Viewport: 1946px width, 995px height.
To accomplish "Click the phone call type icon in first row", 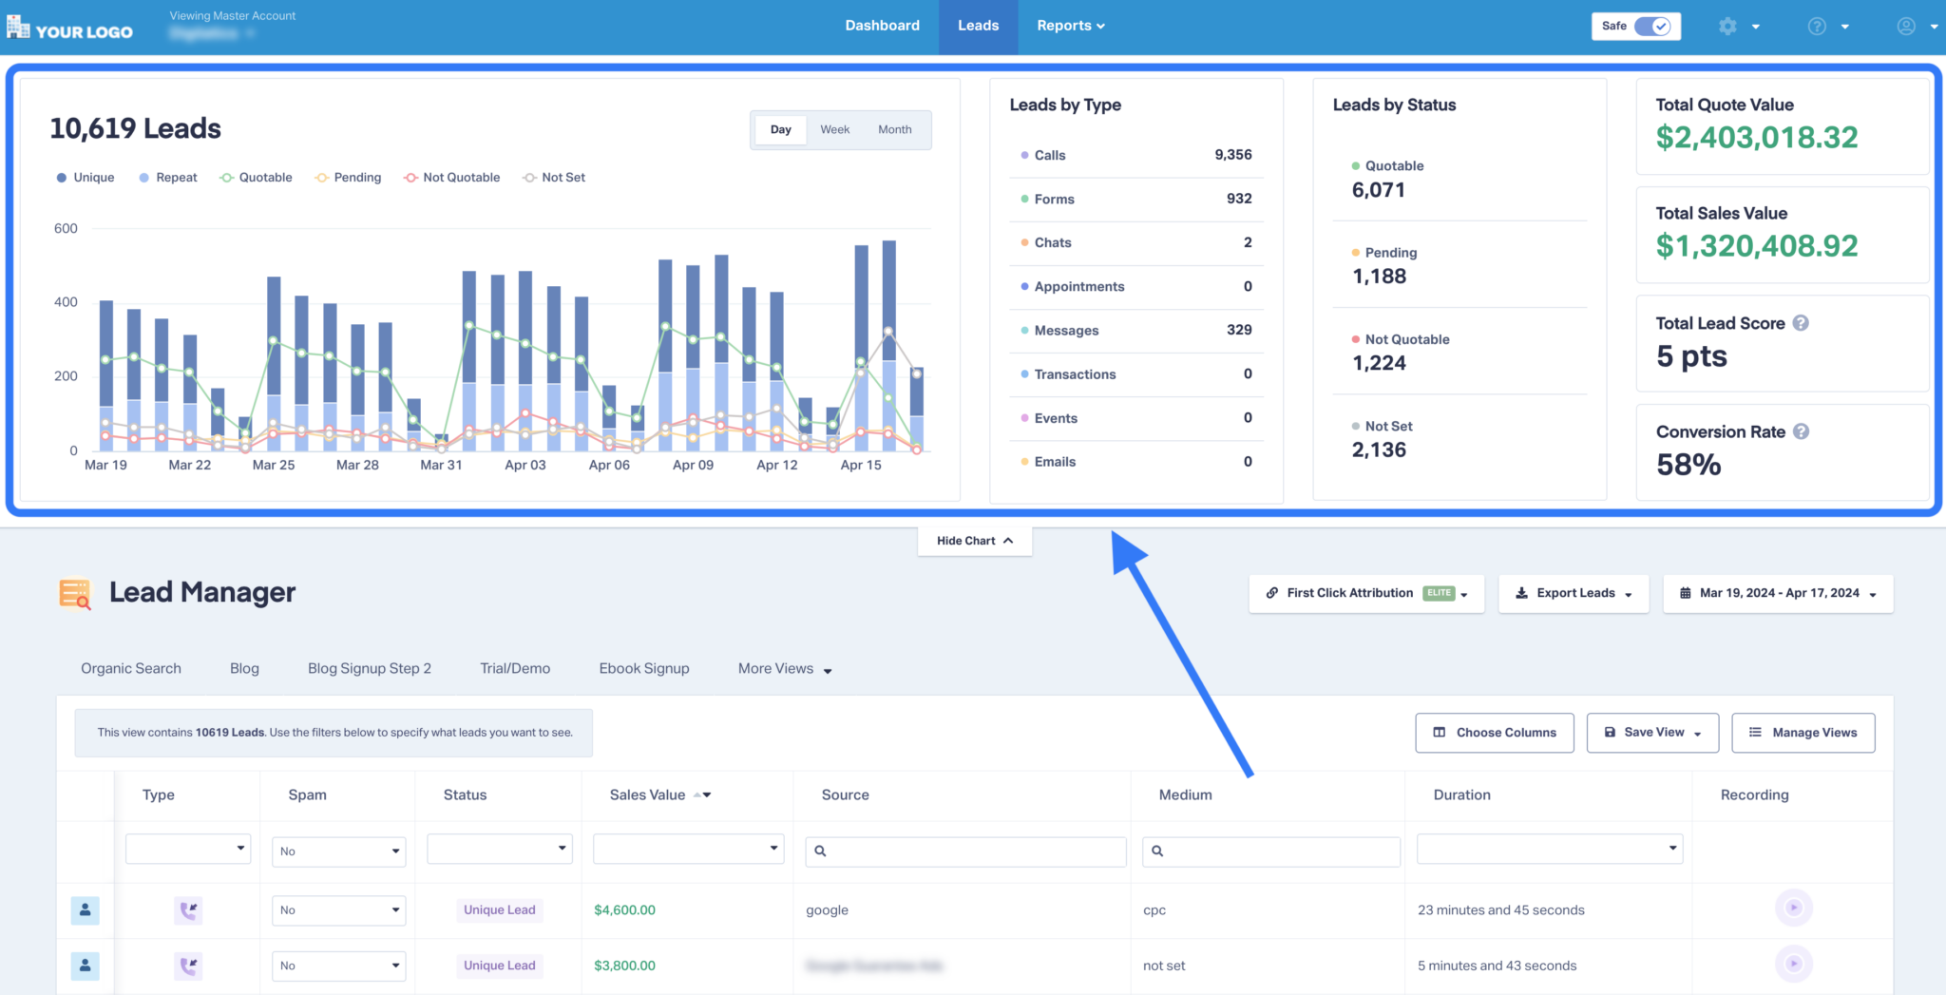I will click(x=187, y=909).
